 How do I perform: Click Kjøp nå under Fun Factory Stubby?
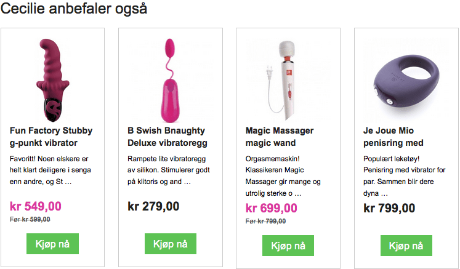point(52,244)
